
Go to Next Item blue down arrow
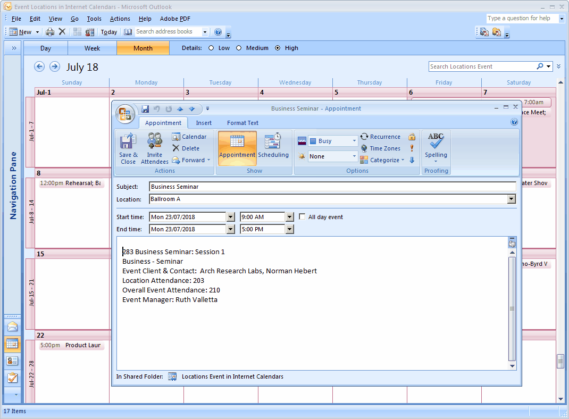click(192, 109)
